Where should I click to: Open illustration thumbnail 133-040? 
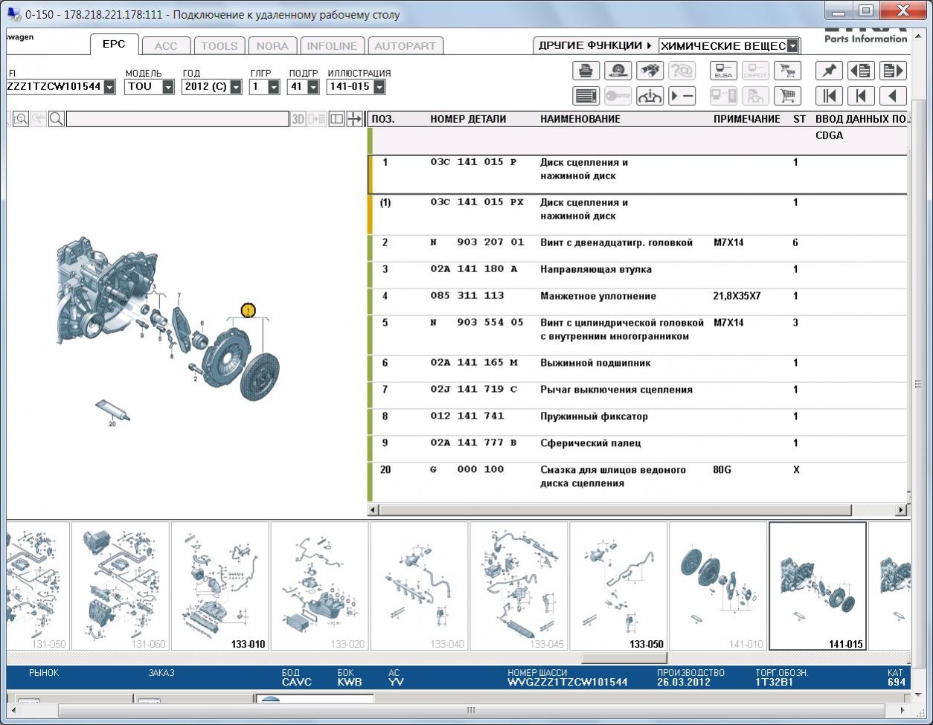coord(419,586)
